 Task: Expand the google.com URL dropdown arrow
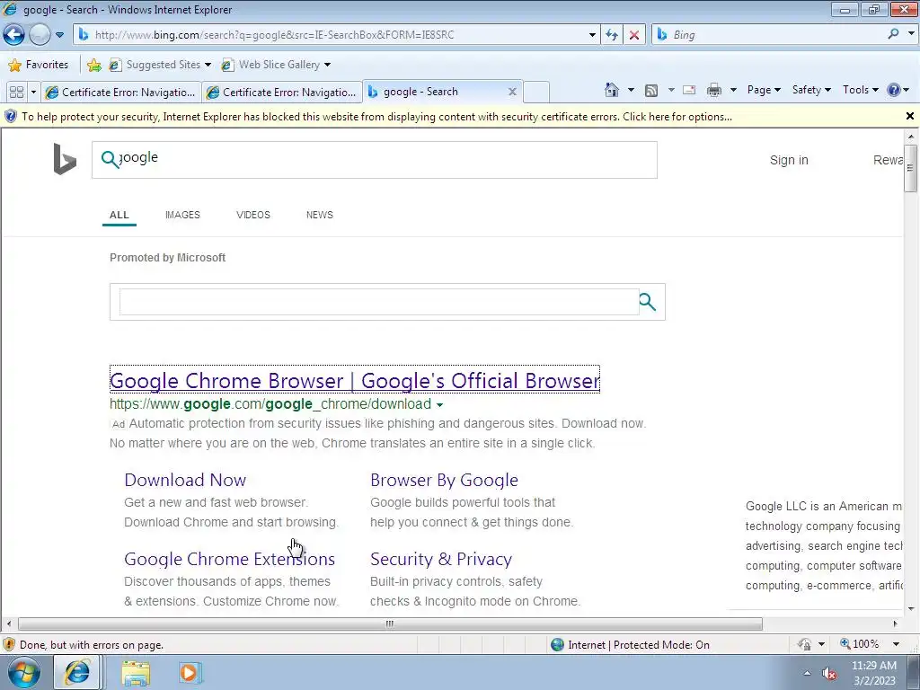coord(440,405)
